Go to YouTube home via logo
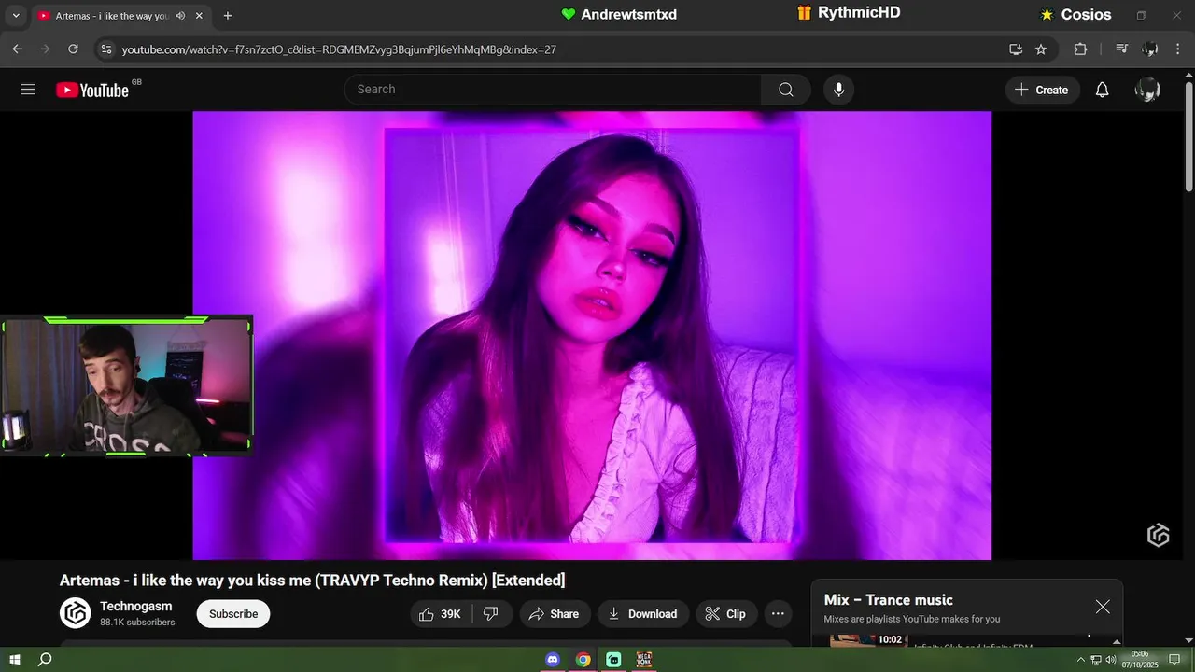The image size is (1195, 672). click(x=92, y=90)
